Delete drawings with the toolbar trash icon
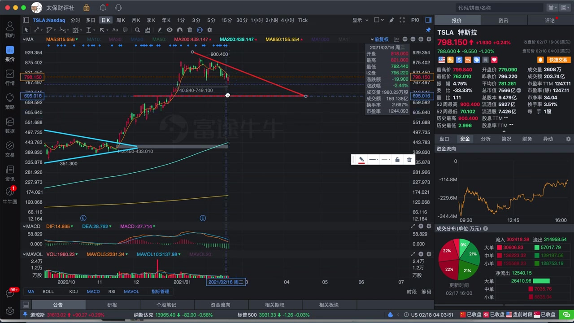574x323 pixels. click(190, 30)
